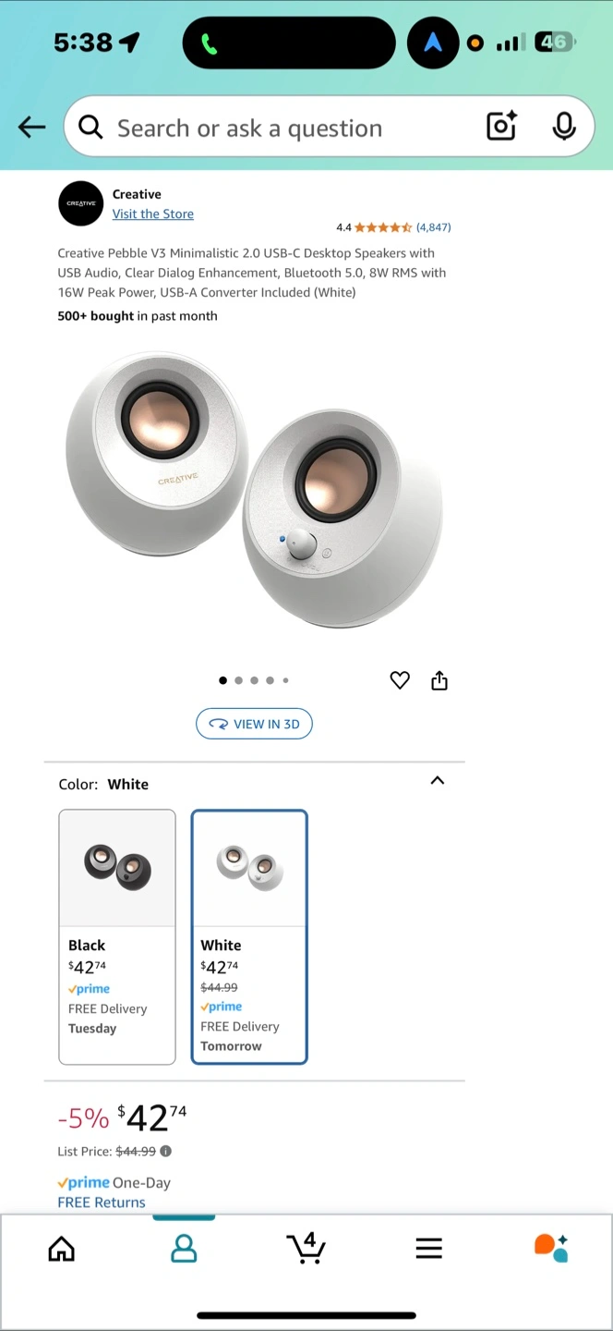Tap the share icon
The width and height of the screenshot is (613, 1331).
(439, 680)
